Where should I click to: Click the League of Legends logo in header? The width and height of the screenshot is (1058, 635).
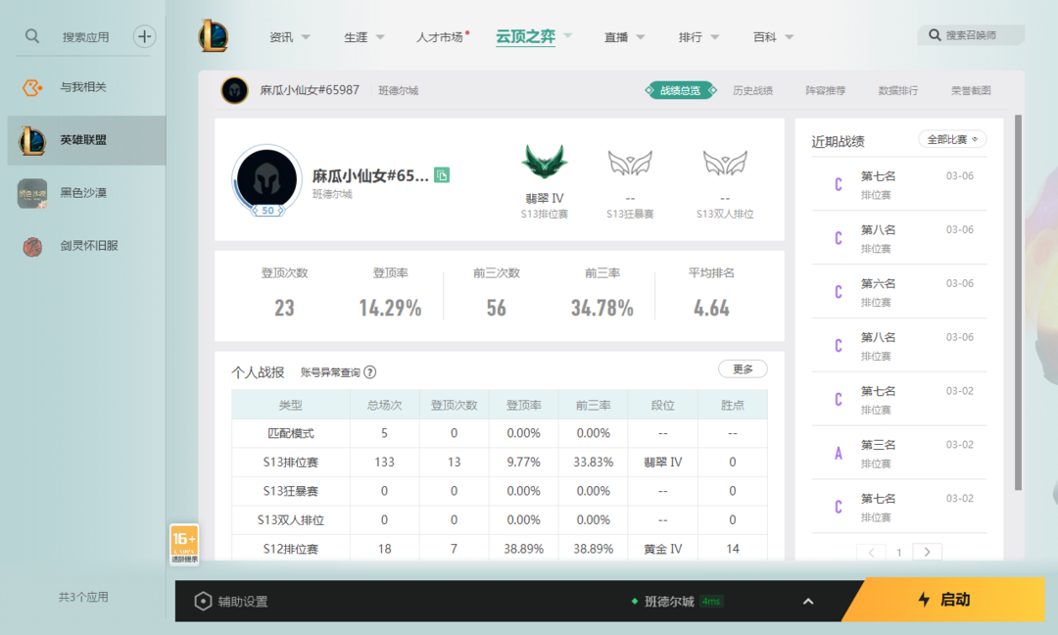point(214,36)
